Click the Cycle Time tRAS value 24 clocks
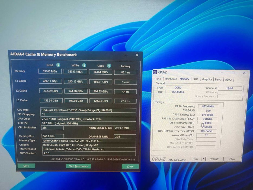This screenshot has height=190, width=253. pos(207,127)
